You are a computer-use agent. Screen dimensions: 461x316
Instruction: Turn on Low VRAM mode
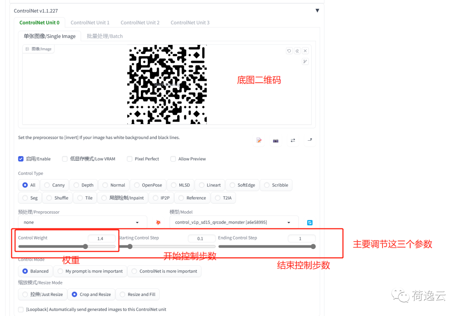(64, 159)
